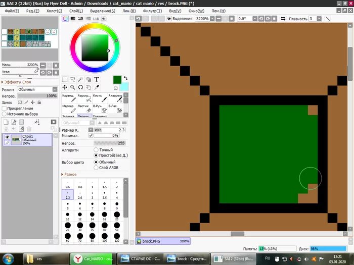Select Слой ARGB radio option

pyautogui.click(x=96, y=168)
